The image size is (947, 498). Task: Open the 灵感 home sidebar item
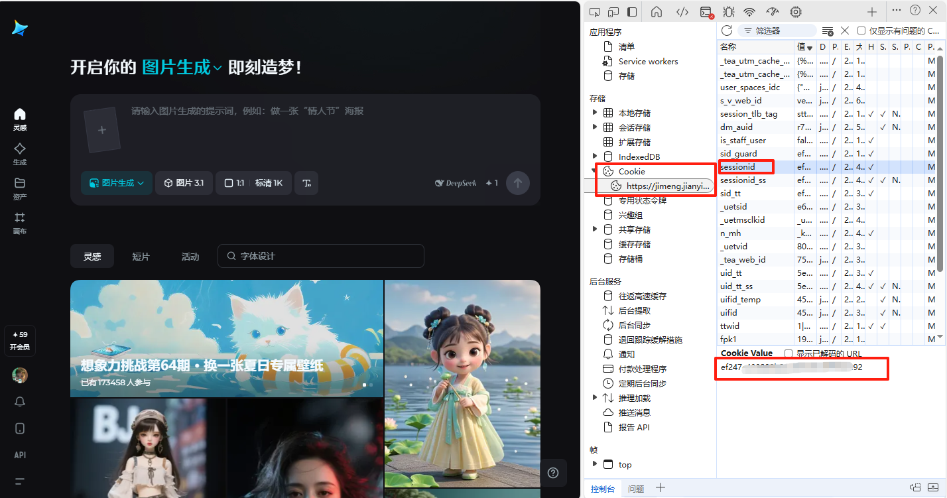pos(20,119)
